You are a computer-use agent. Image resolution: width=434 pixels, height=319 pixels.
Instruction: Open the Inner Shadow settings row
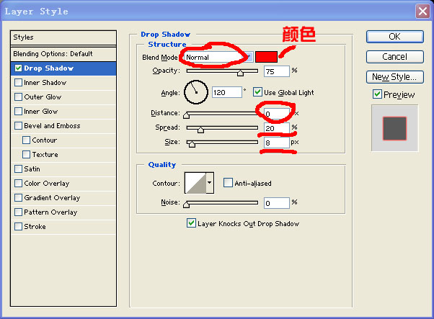63,83
